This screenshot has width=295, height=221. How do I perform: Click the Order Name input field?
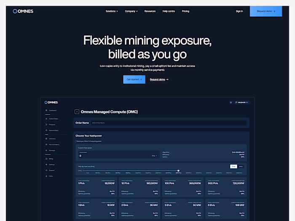point(169,123)
